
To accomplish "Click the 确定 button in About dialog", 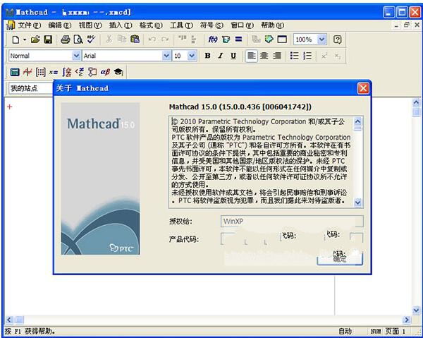I will coord(340,259).
